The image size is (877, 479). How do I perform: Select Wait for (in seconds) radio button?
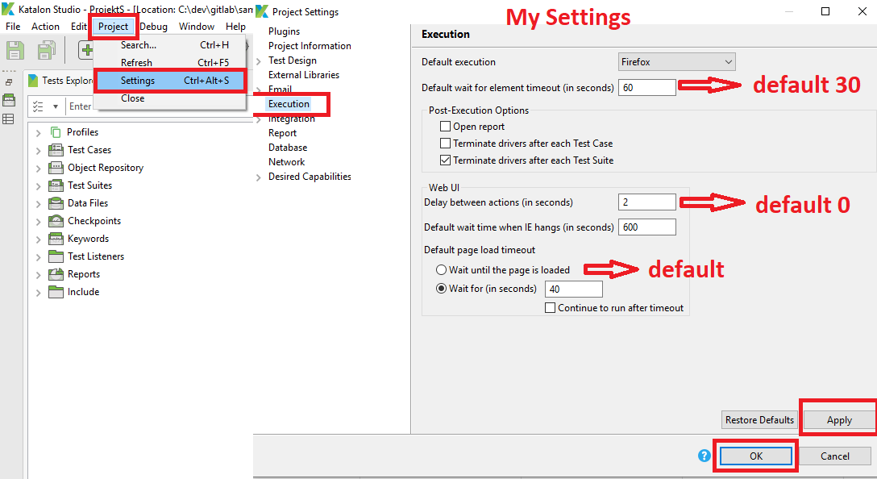(x=441, y=289)
